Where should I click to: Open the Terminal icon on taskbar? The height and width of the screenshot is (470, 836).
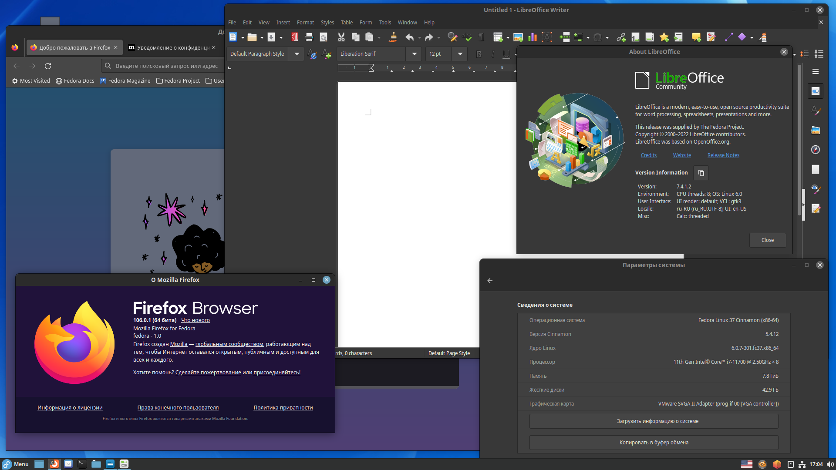click(82, 464)
